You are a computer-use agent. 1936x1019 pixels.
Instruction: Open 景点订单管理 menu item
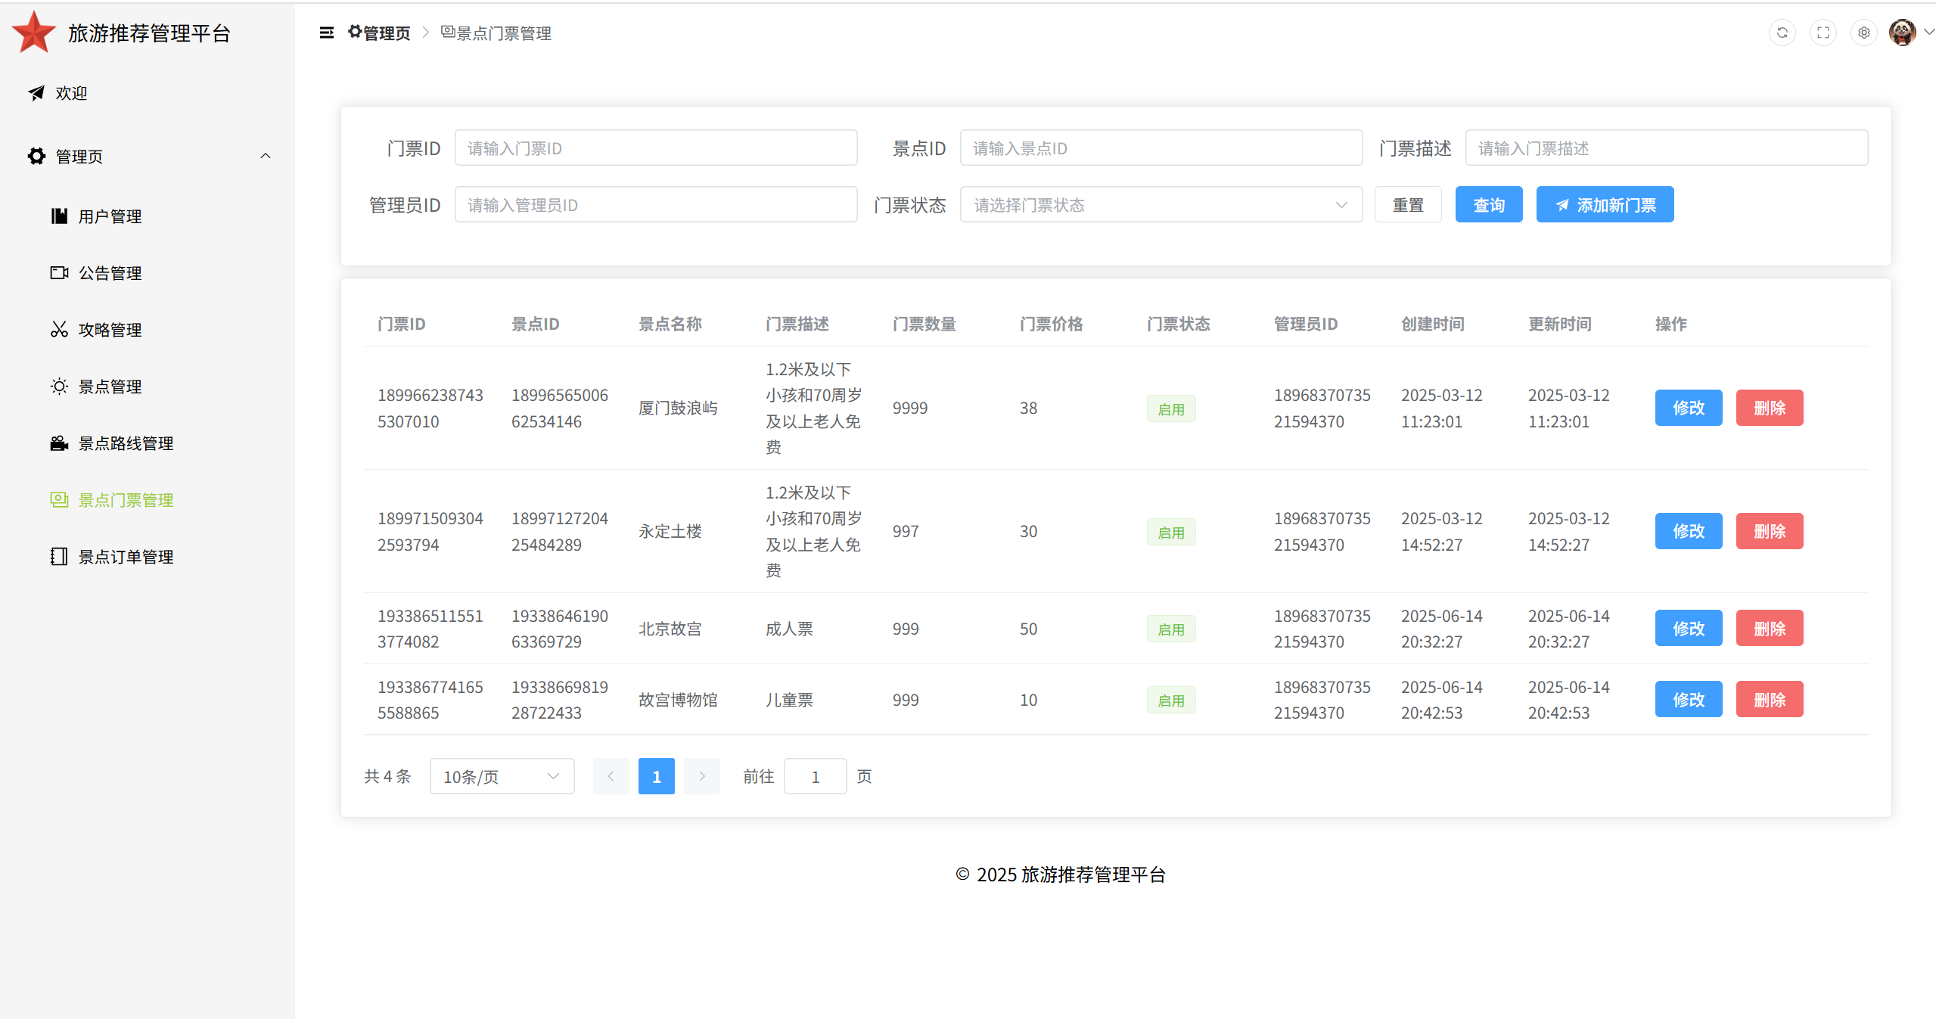126,557
